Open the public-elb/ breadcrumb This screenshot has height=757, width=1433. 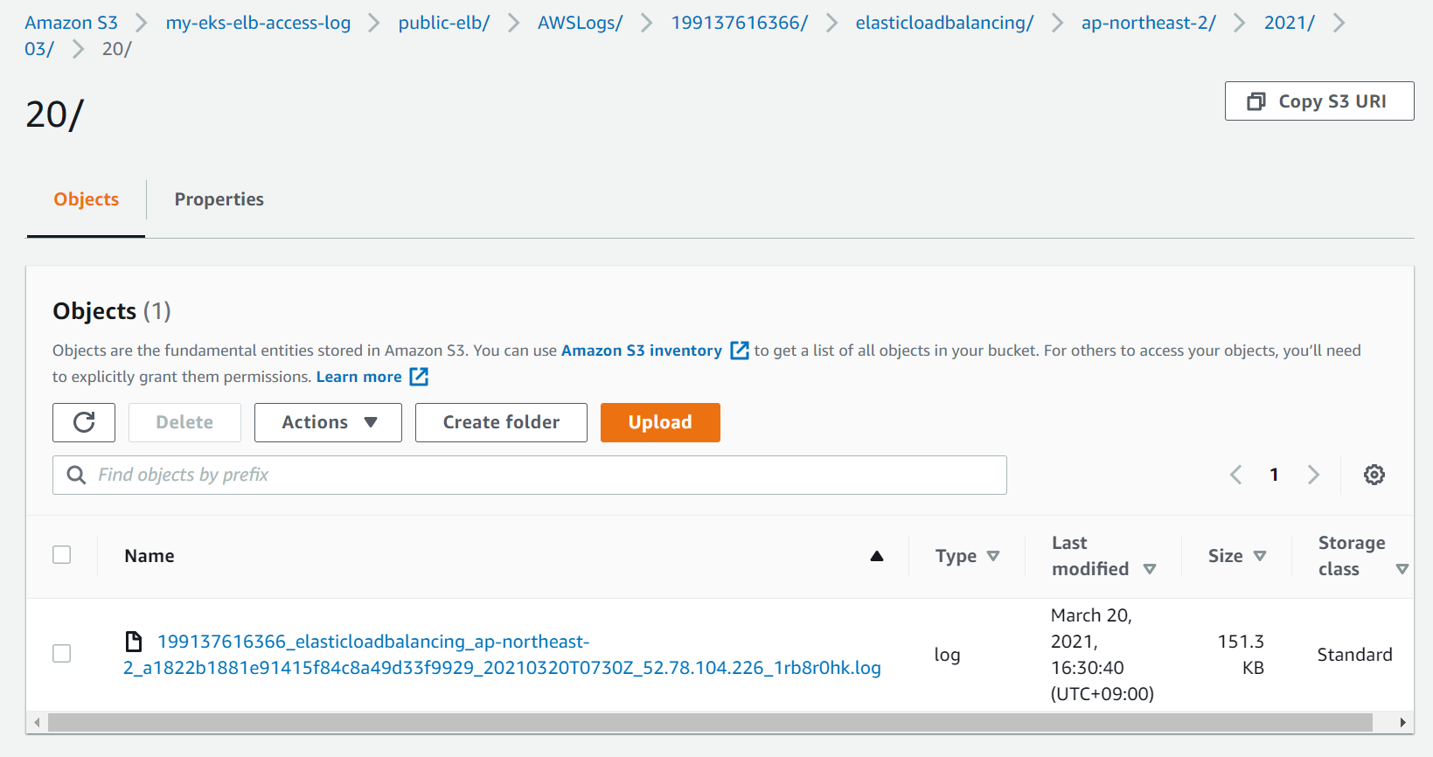pos(444,23)
